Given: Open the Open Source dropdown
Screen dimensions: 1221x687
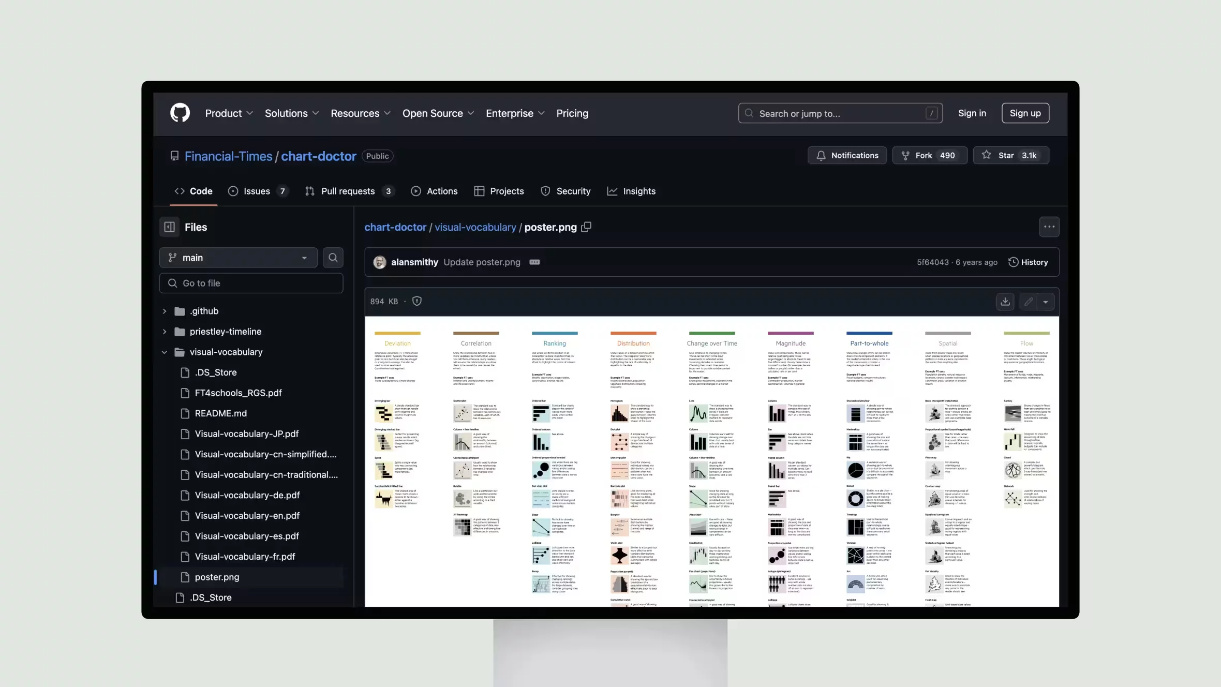Looking at the screenshot, I should click(x=438, y=113).
